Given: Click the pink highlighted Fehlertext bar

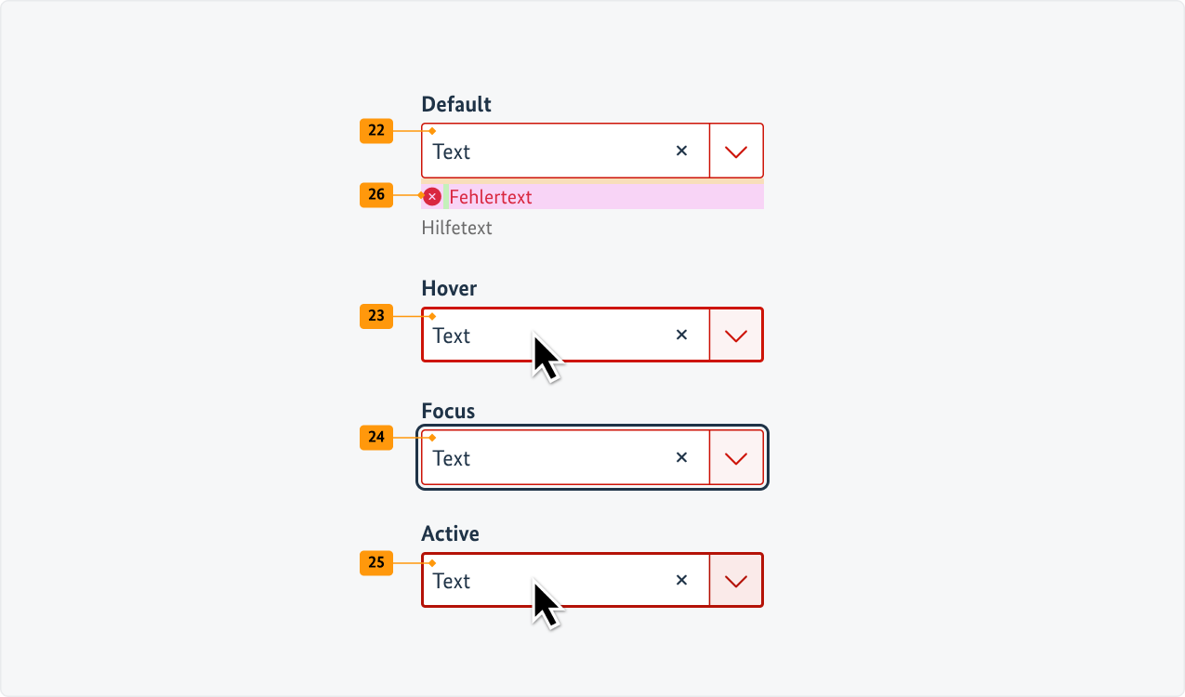Looking at the screenshot, I should 604,196.
